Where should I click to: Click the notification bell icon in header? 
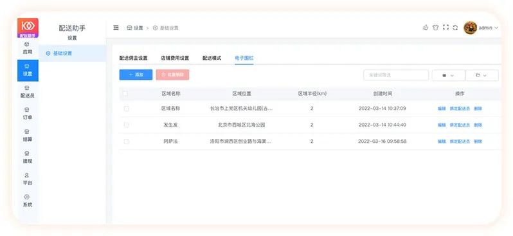click(426, 28)
